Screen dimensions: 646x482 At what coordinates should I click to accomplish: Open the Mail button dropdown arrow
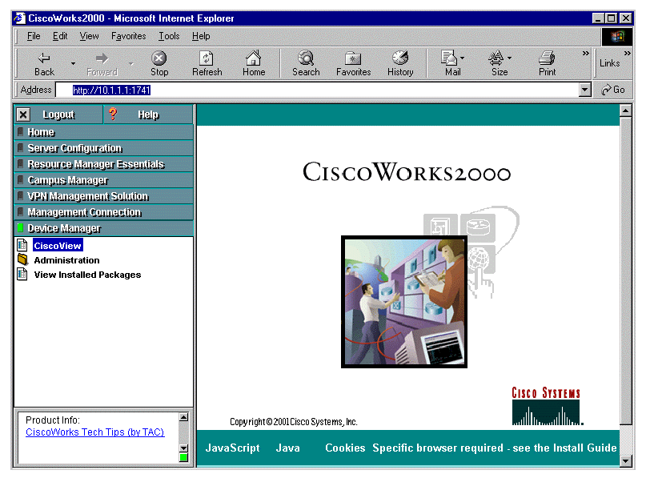click(x=463, y=58)
